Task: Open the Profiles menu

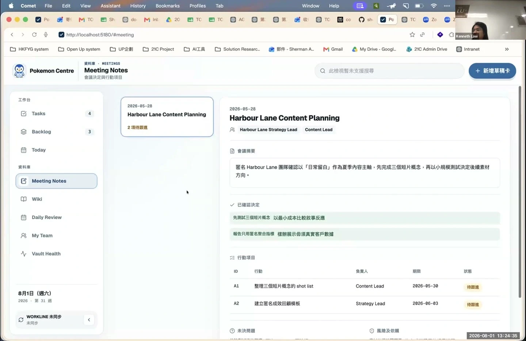Action: pos(198,6)
